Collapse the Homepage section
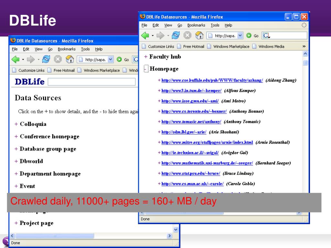This screenshot has width=331, height=248. [x=146, y=69]
